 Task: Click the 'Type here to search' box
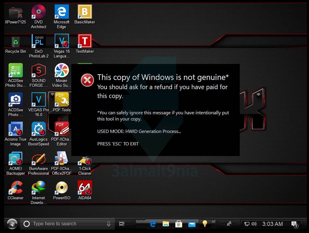pos(67,224)
